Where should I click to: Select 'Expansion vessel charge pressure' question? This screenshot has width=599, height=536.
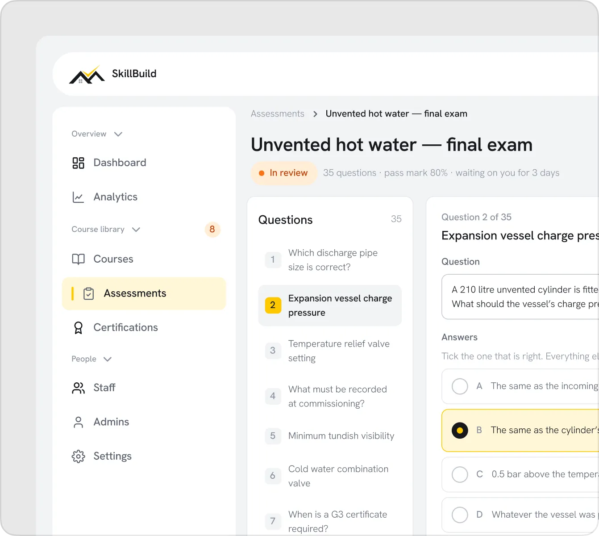[x=330, y=306]
